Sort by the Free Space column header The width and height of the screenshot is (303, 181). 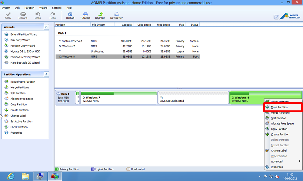162,25
